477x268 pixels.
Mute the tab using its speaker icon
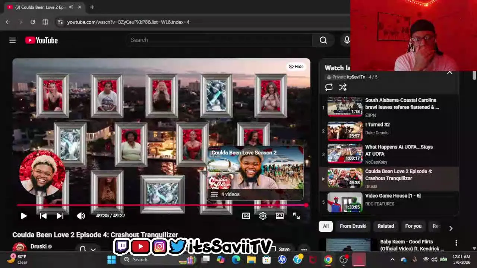(71, 7)
